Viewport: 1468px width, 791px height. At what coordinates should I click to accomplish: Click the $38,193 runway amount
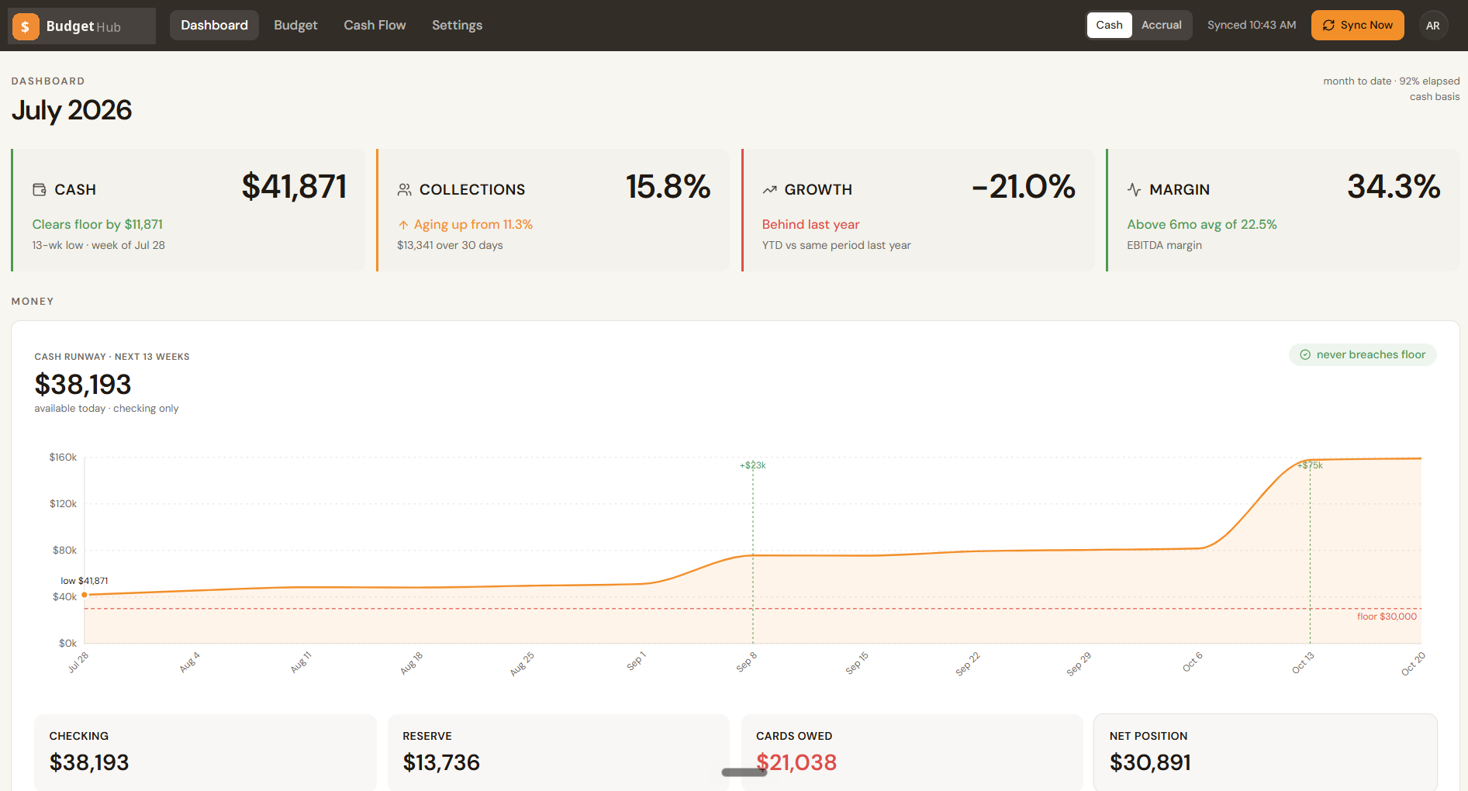click(83, 384)
